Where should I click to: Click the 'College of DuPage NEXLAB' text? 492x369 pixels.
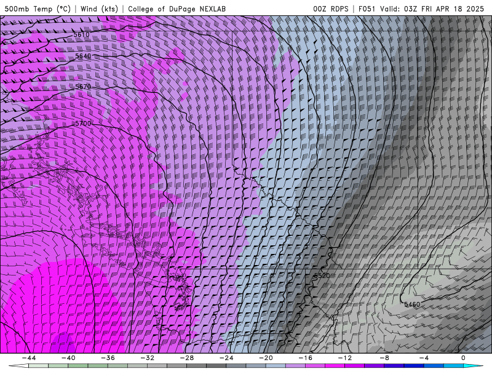(x=177, y=9)
